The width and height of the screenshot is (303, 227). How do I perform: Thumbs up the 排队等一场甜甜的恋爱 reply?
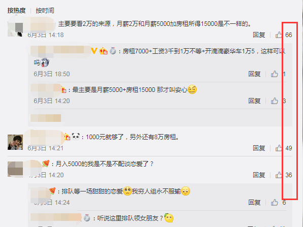(x=275, y=203)
